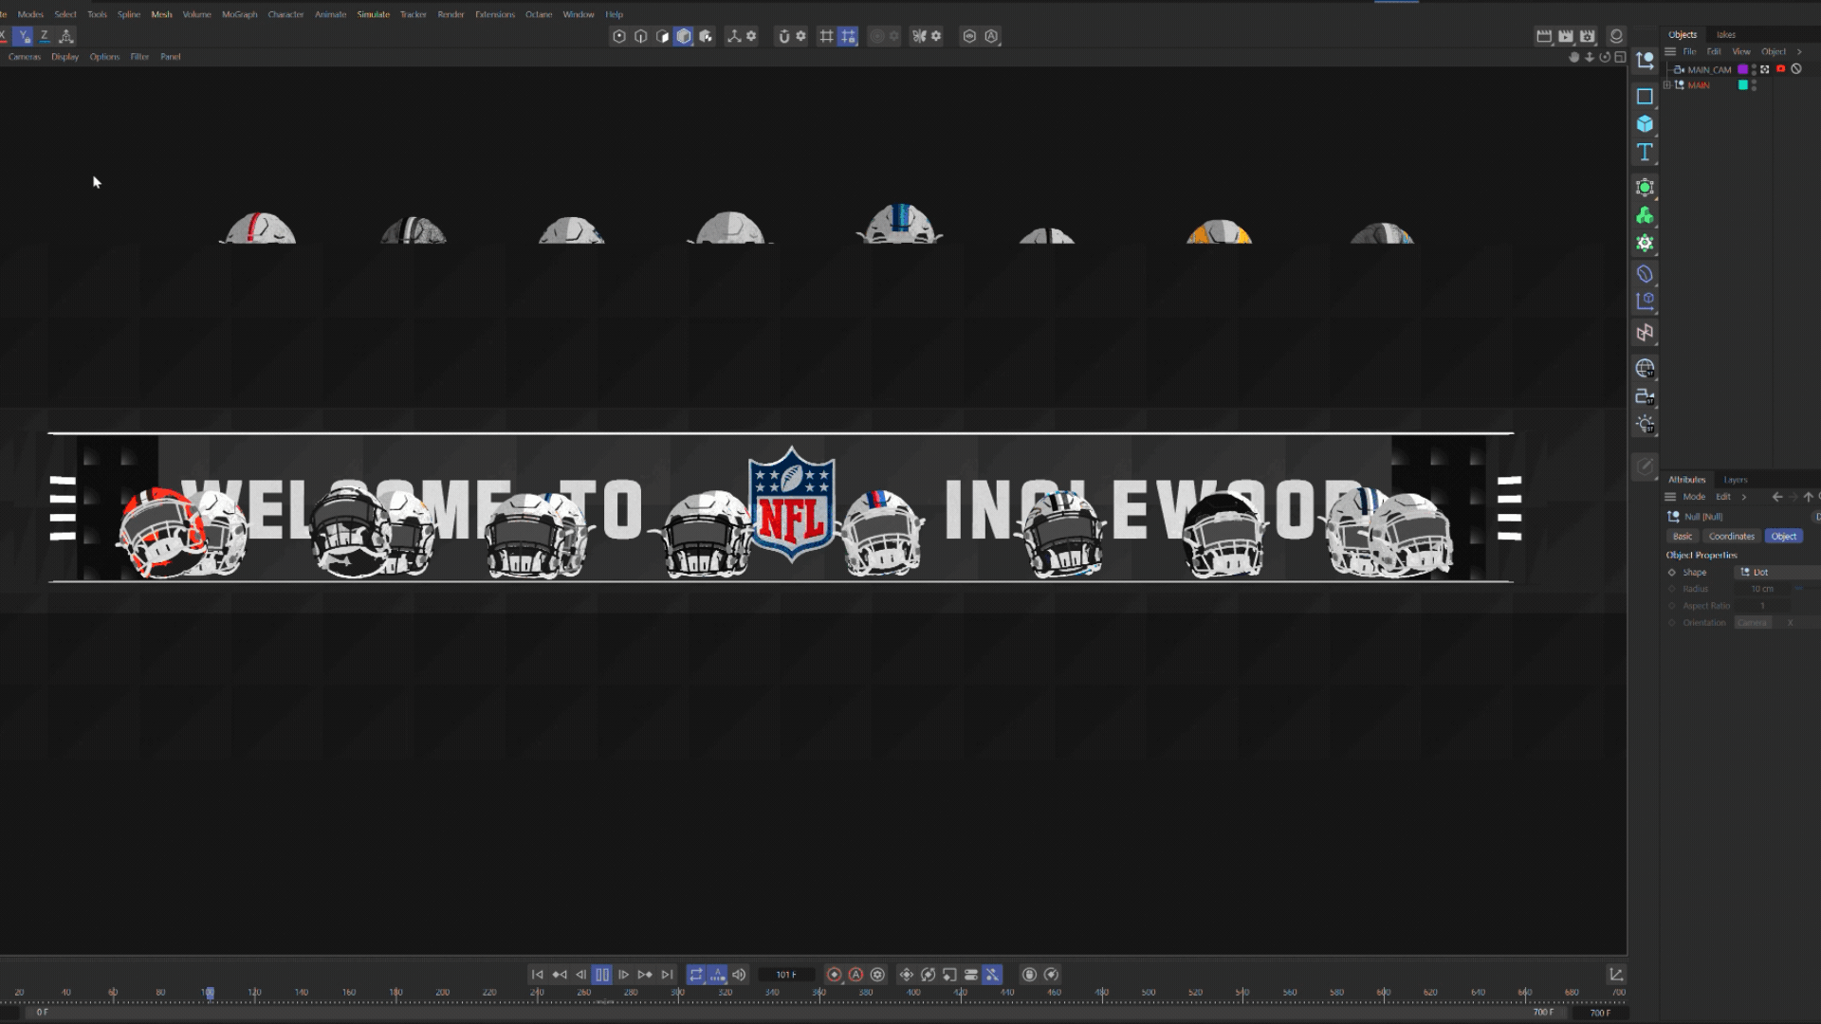Toggle timeline sound playback

click(739, 975)
